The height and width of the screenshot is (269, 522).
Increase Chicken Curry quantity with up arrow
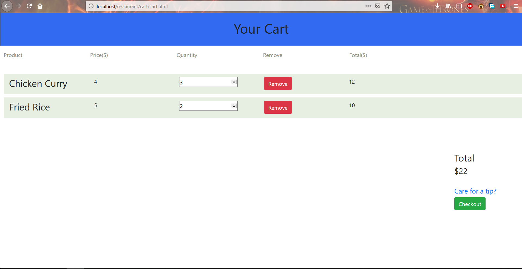234,80
